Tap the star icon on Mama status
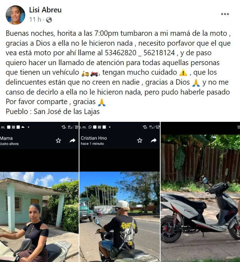The width and height of the screenshot is (240, 262). point(58,141)
